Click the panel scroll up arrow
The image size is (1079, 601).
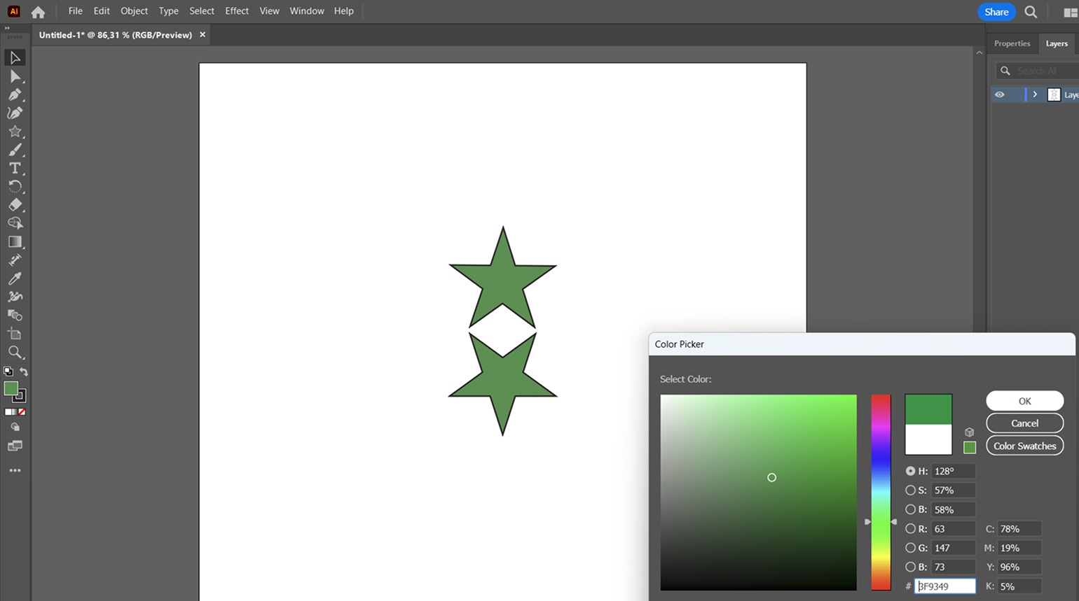(979, 52)
